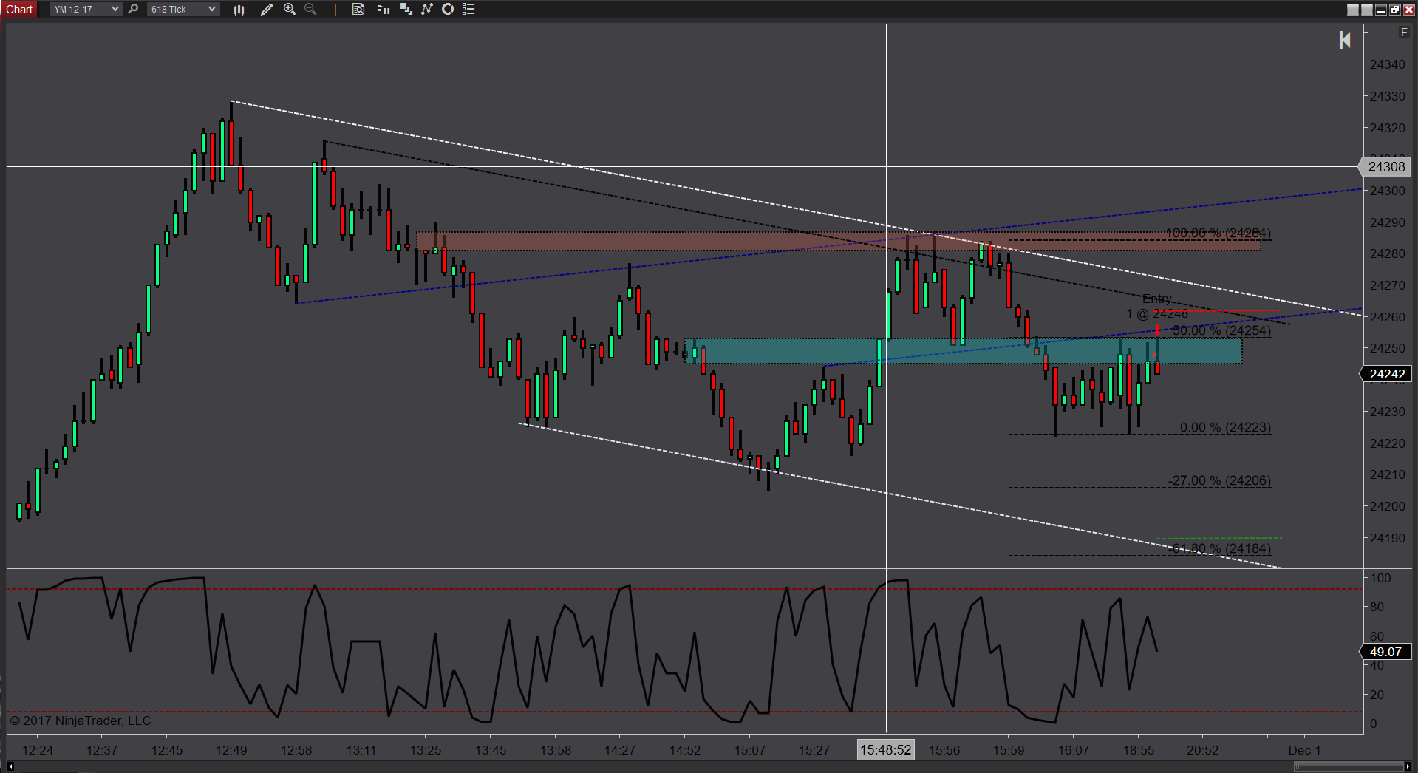Click the 100.00 % (24264) Fibonacci label

tap(1218, 234)
